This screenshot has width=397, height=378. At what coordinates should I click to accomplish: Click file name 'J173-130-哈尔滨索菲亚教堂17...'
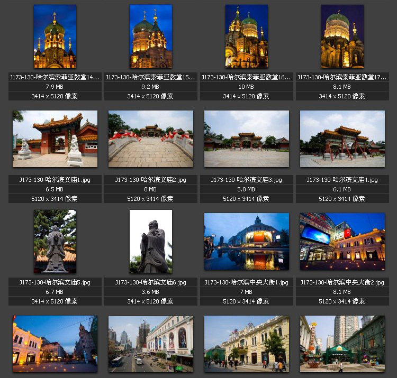click(x=342, y=77)
